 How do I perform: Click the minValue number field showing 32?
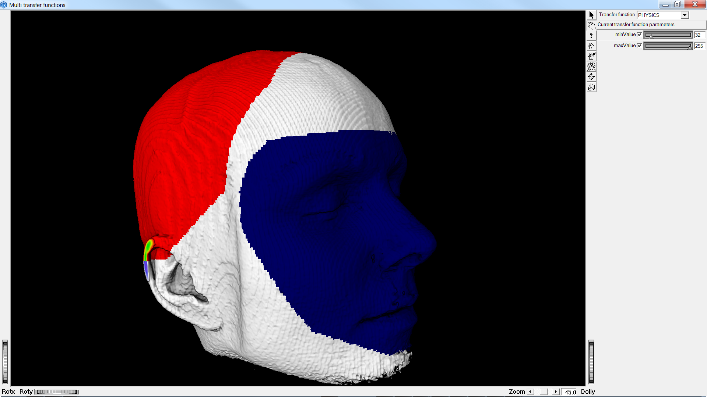coord(699,35)
